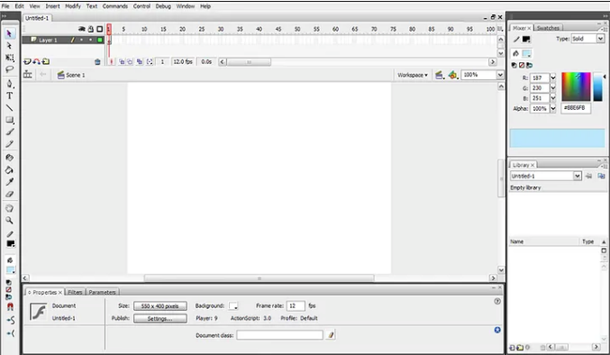Switch to the Swatches tab

pos(548,28)
